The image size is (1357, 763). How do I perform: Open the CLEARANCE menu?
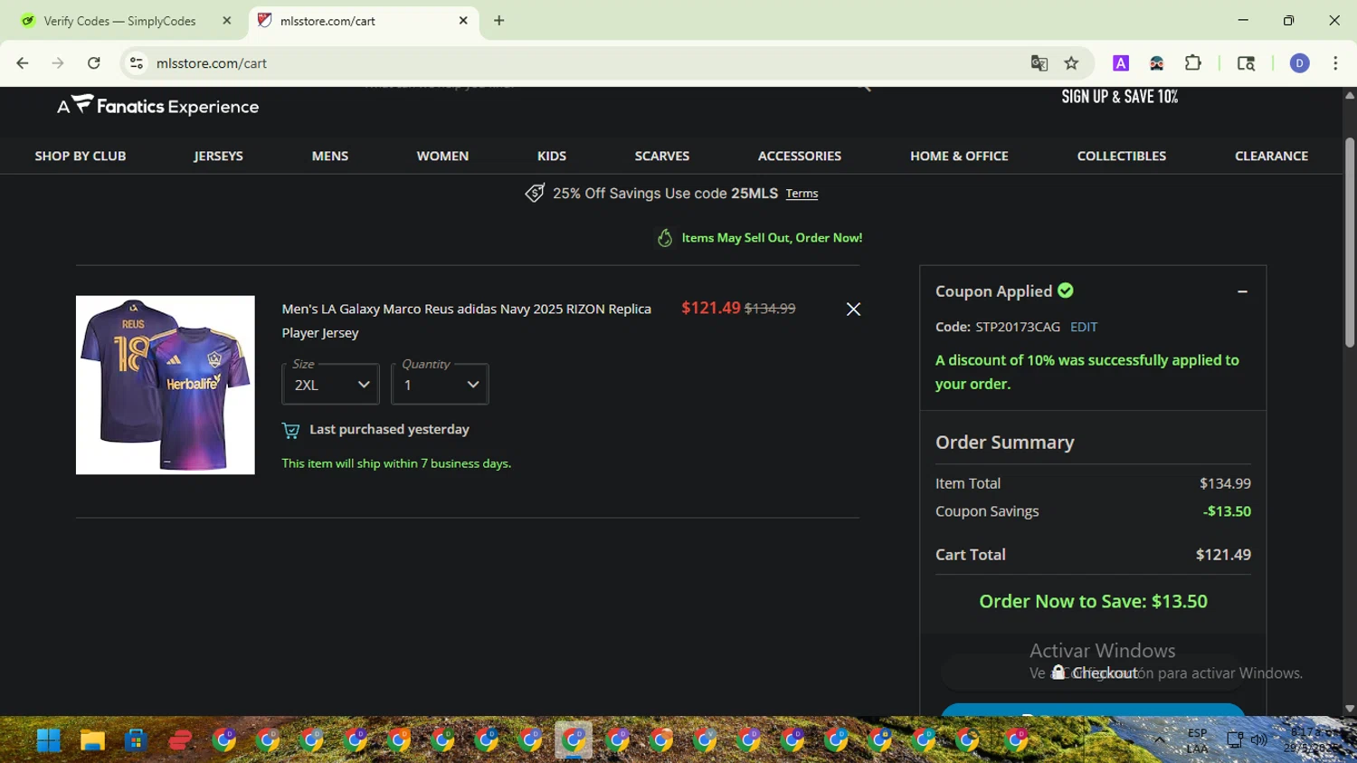pyautogui.click(x=1272, y=156)
